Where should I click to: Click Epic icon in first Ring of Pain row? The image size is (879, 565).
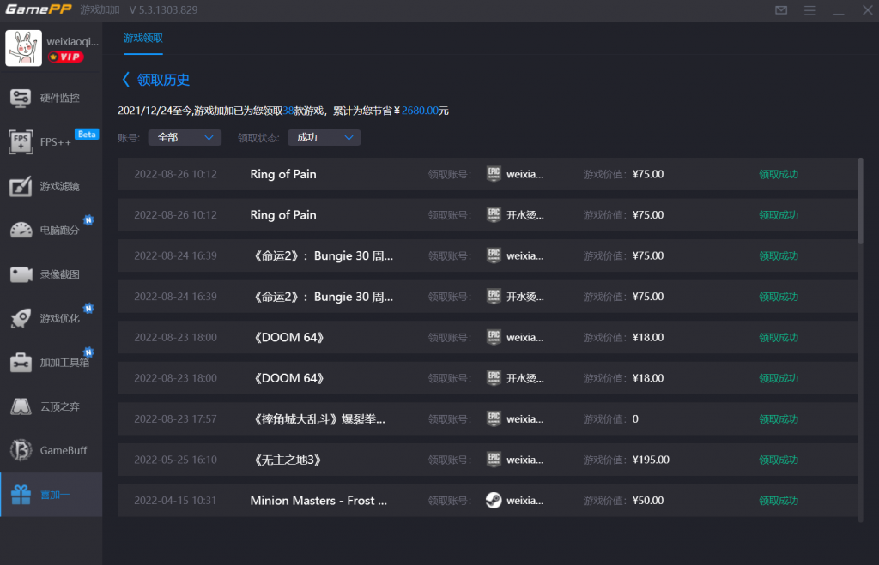(x=494, y=174)
